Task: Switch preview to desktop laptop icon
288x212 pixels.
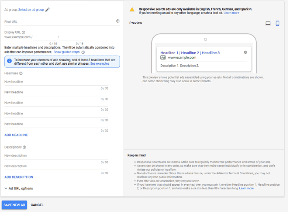Action: [268, 23]
